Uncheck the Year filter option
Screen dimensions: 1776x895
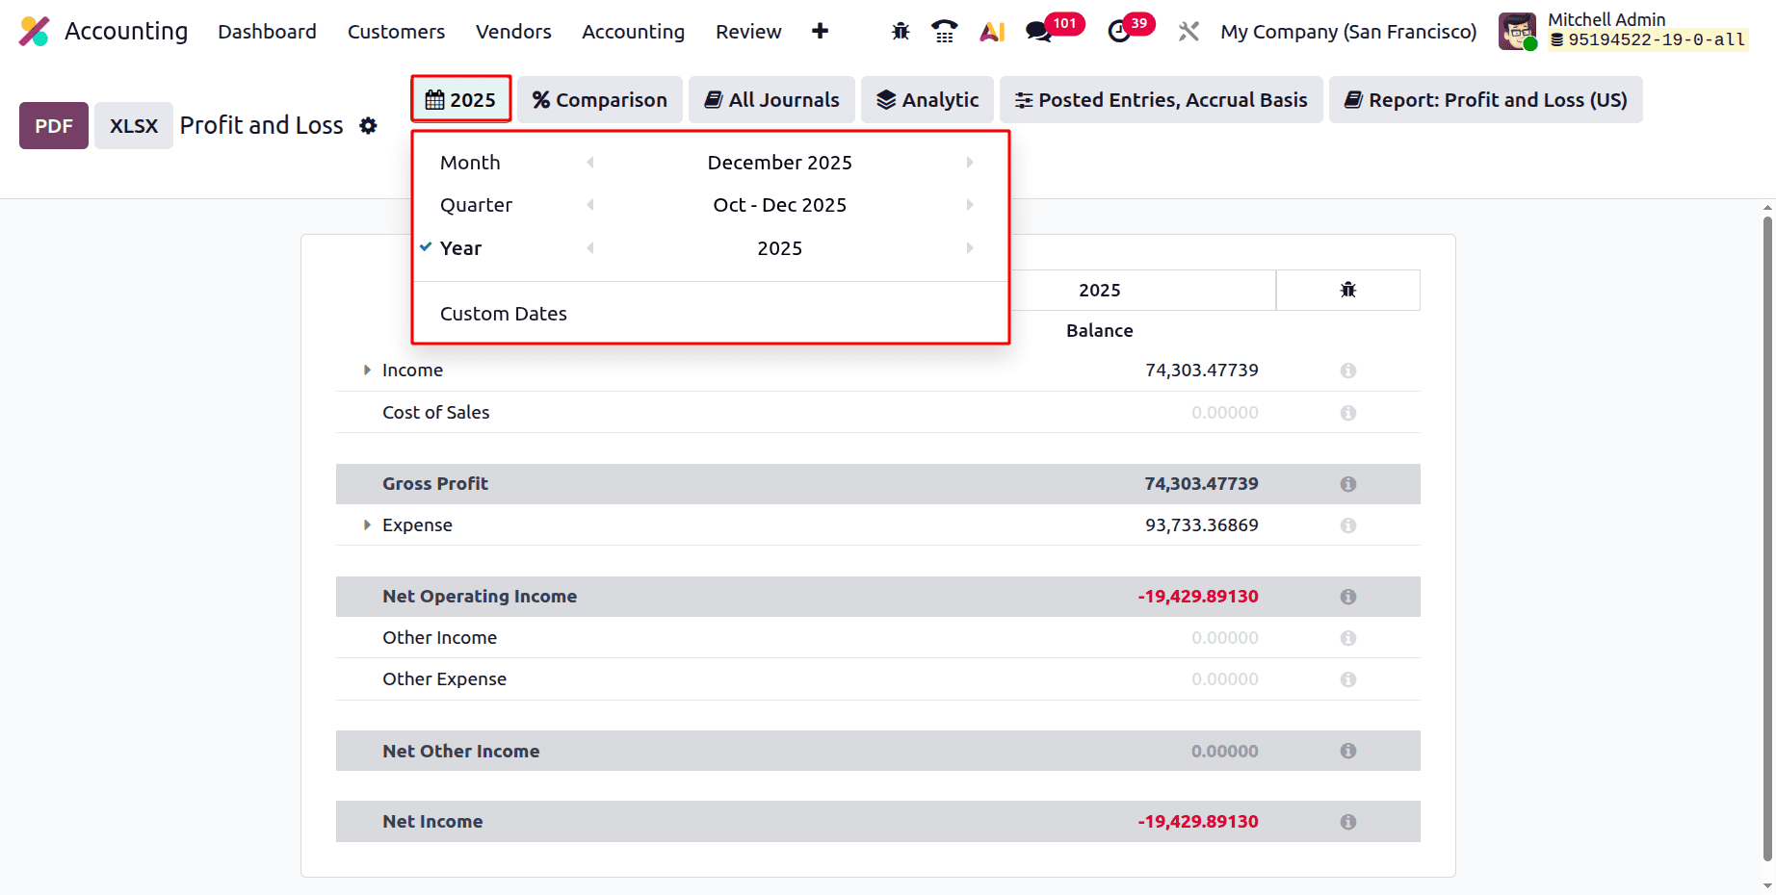[460, 247]
